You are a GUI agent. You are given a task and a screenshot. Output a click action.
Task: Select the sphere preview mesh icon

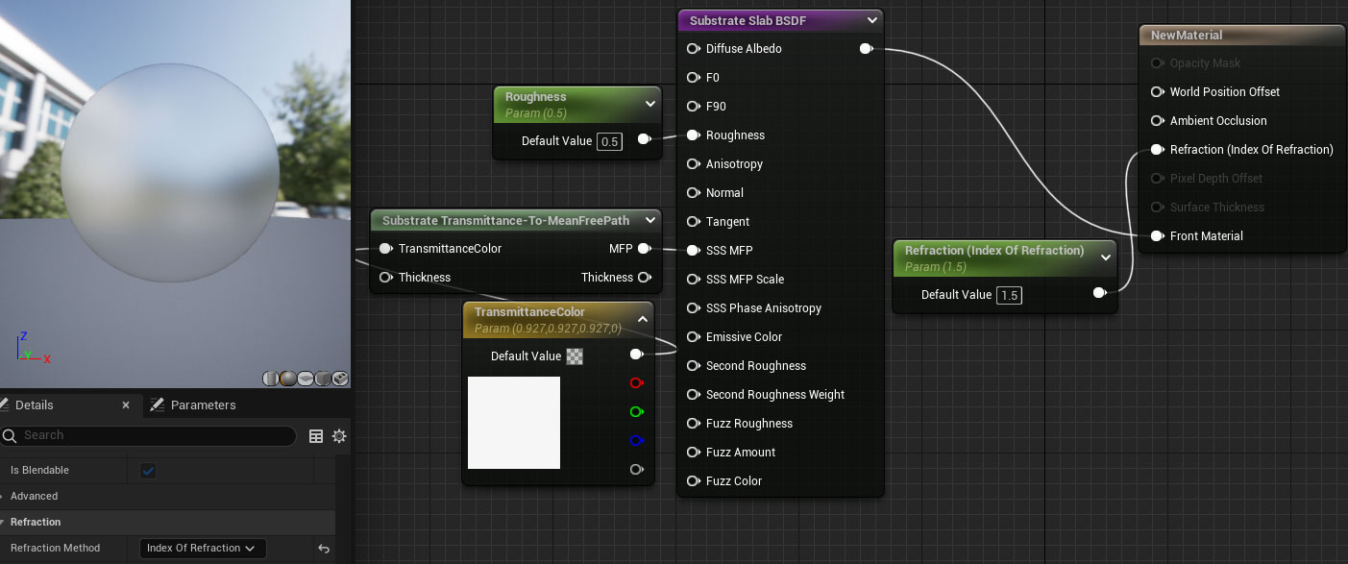click(287, 379)
